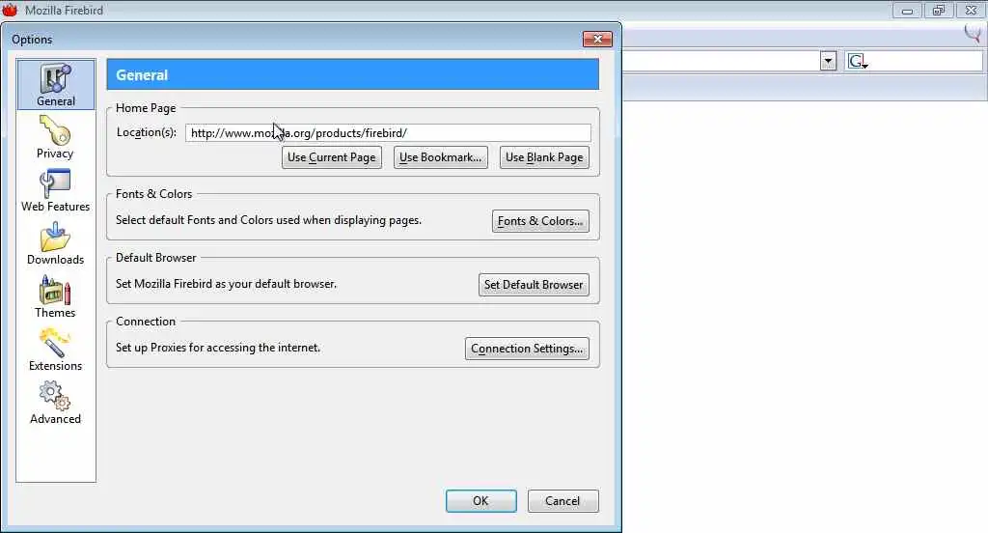Close the Options dialog with X
The width and height of the screenshot is (988, 533).
(x=597, y=40)
